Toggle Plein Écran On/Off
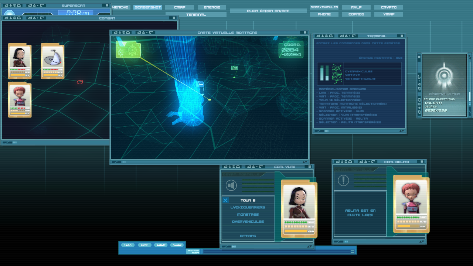Screen dimensions: 473x266 268,11
